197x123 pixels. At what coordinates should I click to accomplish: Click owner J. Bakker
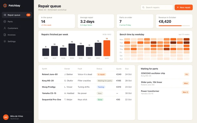point(68,74)
